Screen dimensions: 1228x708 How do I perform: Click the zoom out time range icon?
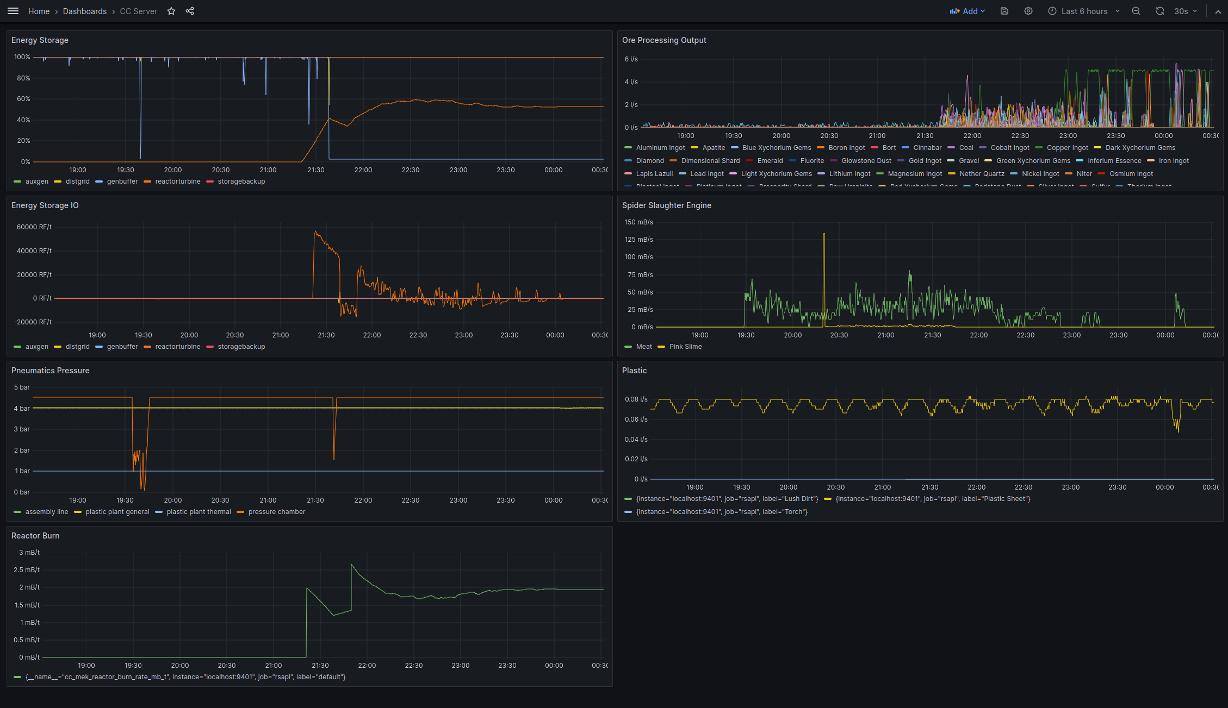pyautogui.click(x=1136, y=11)
